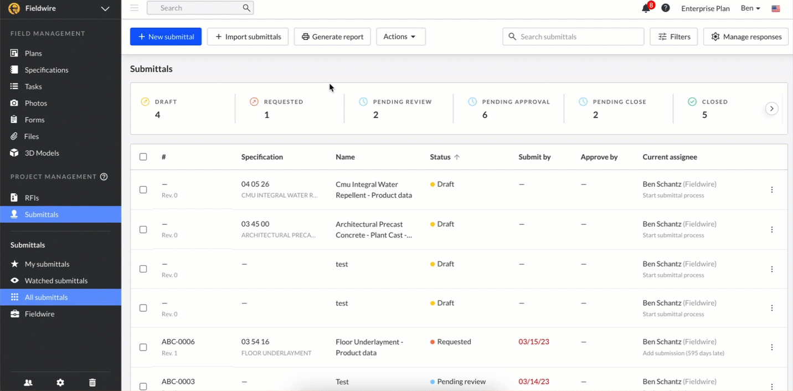
Task: Open the trash icon in sidebar
Action: pos(92,383)
